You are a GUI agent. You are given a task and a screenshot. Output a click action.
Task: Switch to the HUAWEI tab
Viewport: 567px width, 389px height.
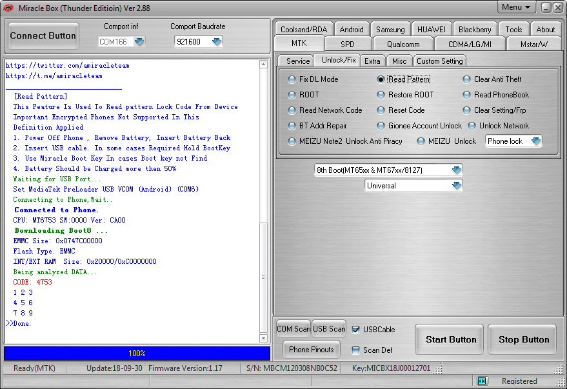coord(432,29)
